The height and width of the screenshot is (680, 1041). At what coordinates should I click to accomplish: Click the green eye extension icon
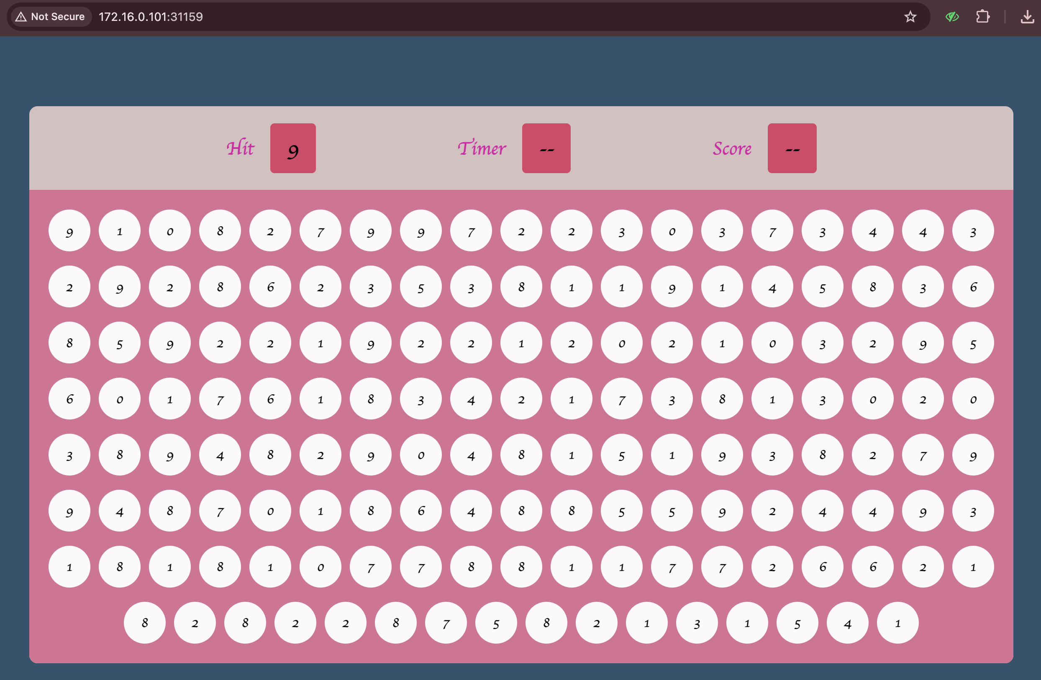[952, 17]
